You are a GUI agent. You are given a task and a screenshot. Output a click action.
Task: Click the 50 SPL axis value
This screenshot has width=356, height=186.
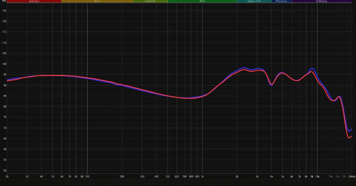[4, 170]
